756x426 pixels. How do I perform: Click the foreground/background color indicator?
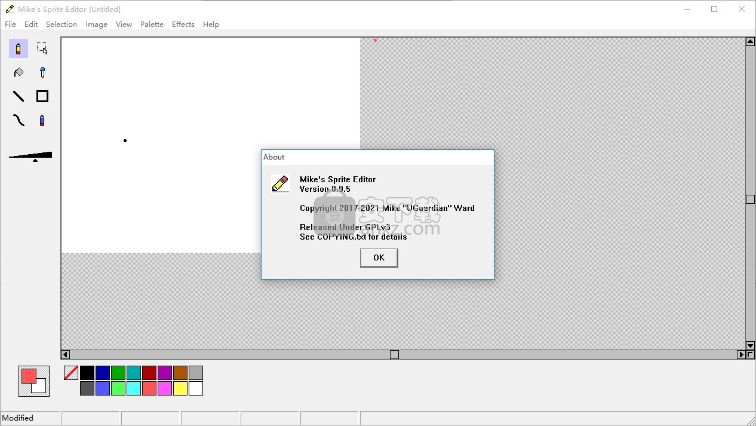pyautogui.click(x=34, y=381)
